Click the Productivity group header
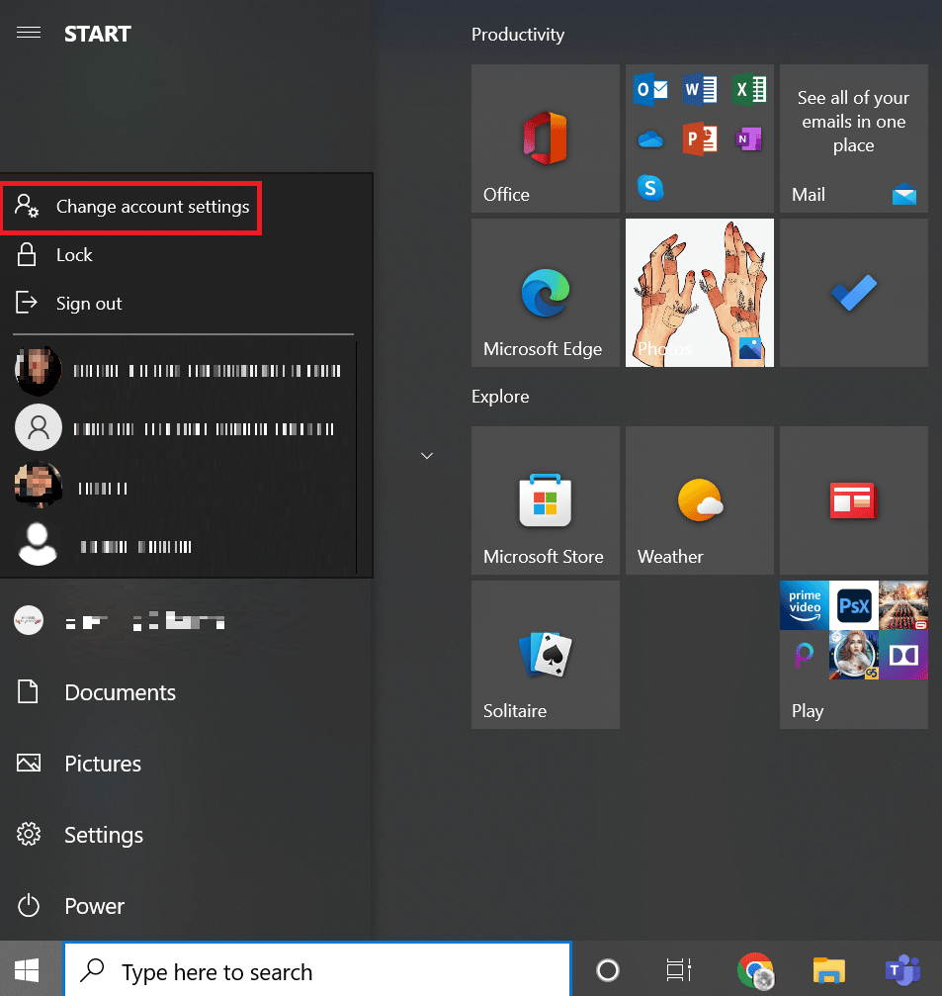Image resolution: width=942 pixels, height=996 pixels. (x=518, y=35)
